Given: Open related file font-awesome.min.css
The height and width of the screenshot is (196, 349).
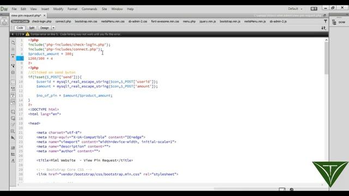Looking at the screenshot, I should 165,21.
